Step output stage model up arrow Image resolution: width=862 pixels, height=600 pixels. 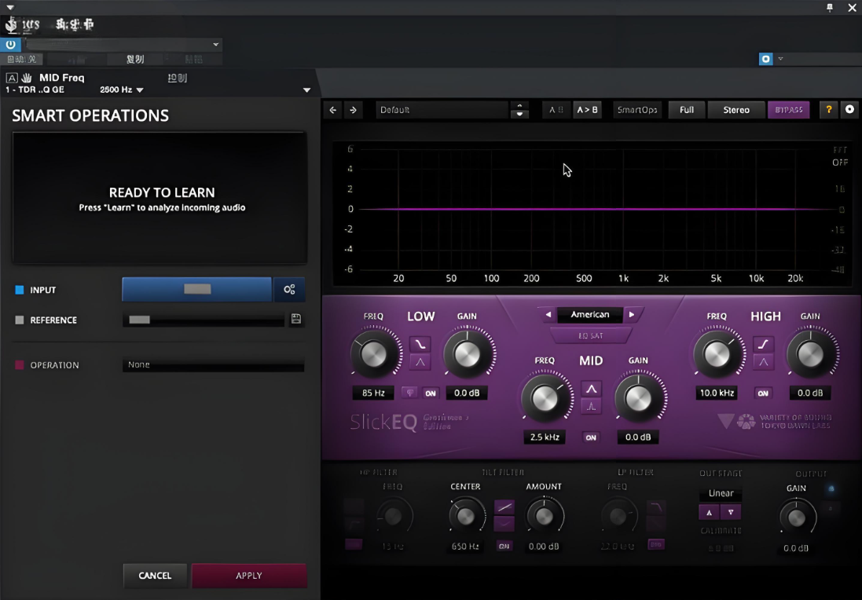click(x=710, y=512)
